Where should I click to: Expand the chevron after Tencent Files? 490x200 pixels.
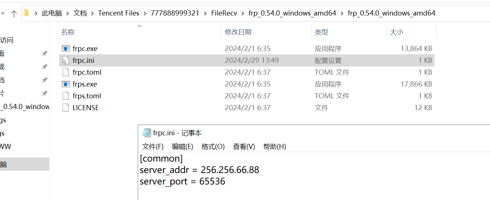(145, 13)
